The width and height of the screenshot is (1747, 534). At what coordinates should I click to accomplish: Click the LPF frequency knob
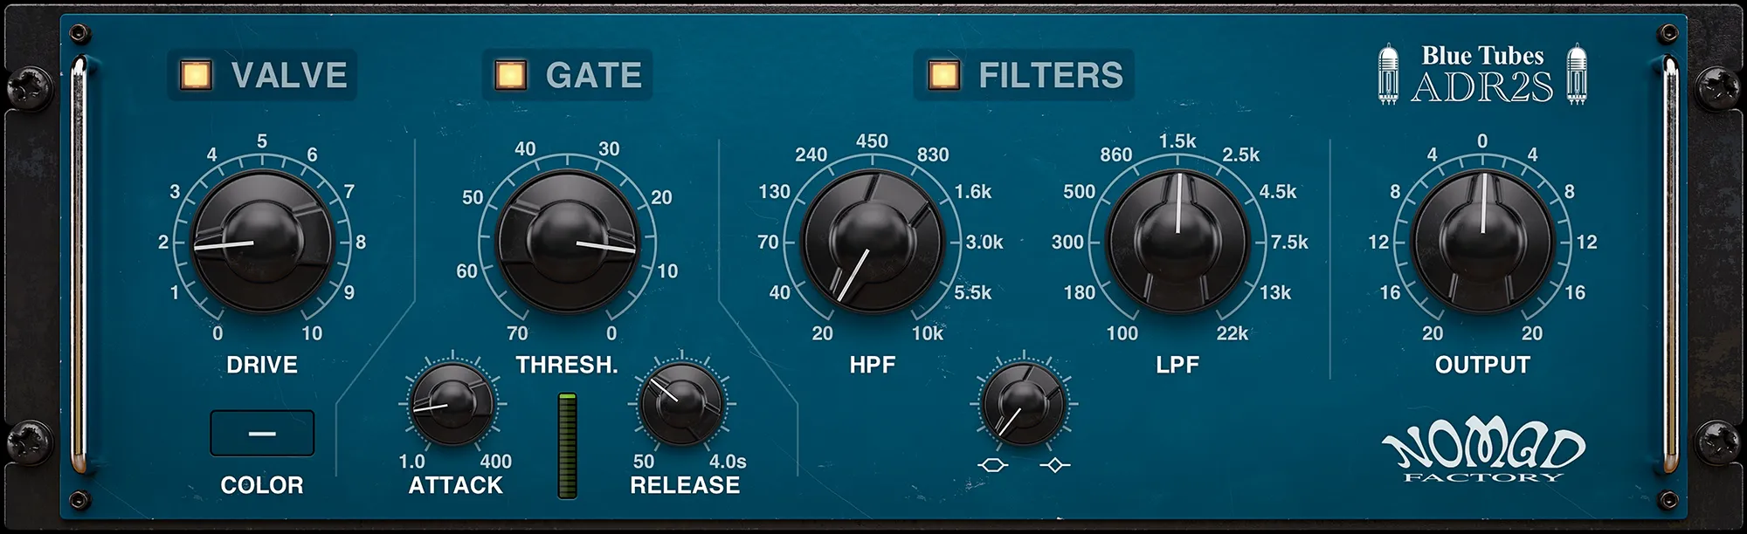coord(1177,242)
